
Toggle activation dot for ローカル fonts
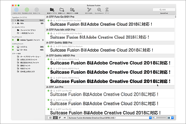pos(13,50)
